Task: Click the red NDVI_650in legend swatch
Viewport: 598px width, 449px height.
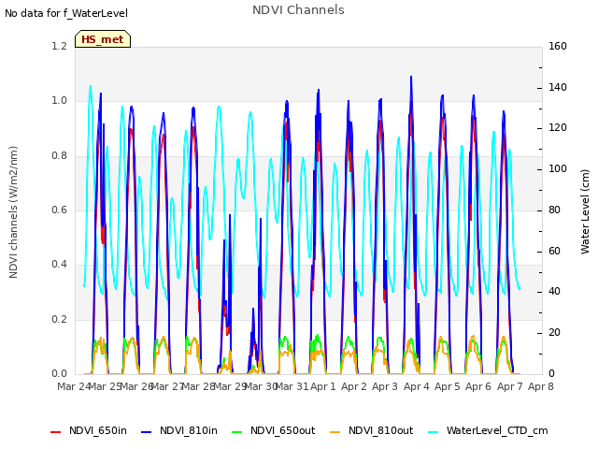Action: pyautogui.click(x=56, y=432)
